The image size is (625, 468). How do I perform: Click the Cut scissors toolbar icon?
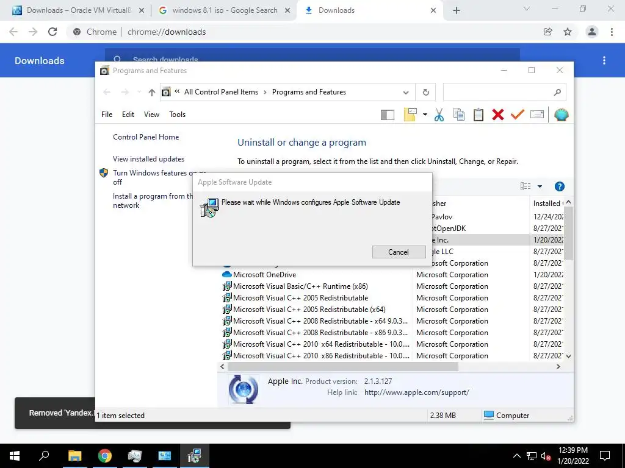pyautogui.click(x=439, y=115)
